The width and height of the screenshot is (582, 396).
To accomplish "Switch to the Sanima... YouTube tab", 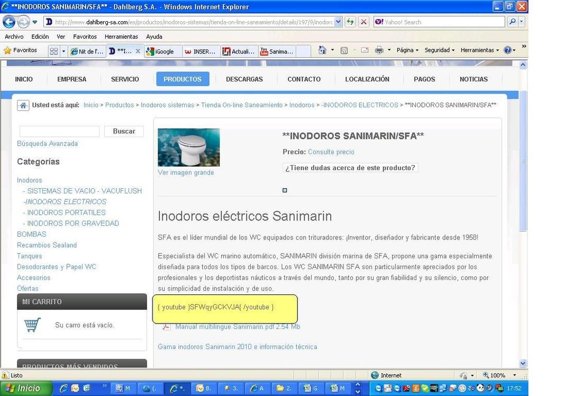I will pyautogui.click(x=277, y=51).
